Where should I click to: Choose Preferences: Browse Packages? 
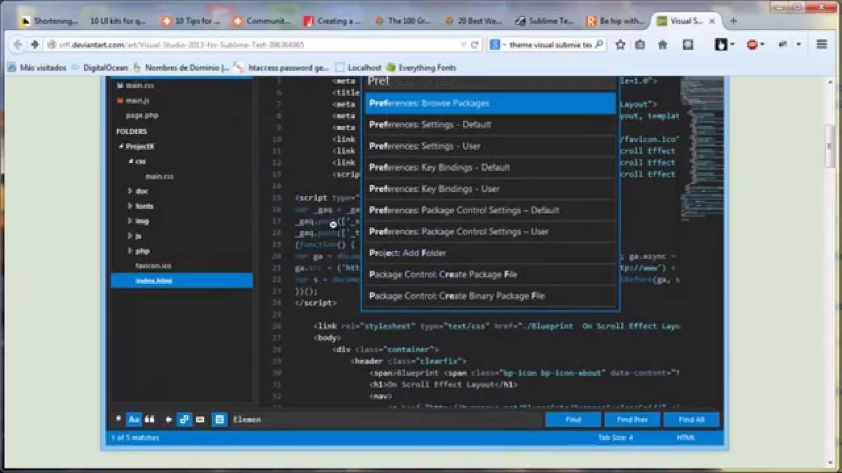pos(490,103)
